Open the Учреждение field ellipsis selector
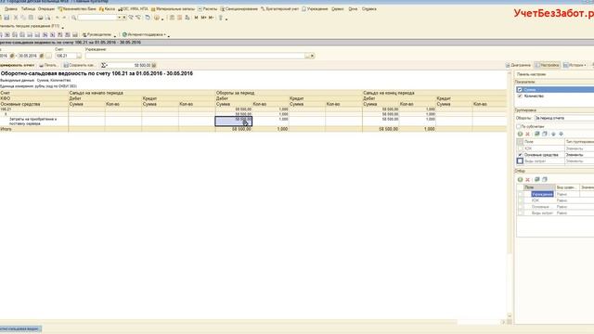Viewport: 594px width, 334px height. pyautogui.click(x=307, y=56)
